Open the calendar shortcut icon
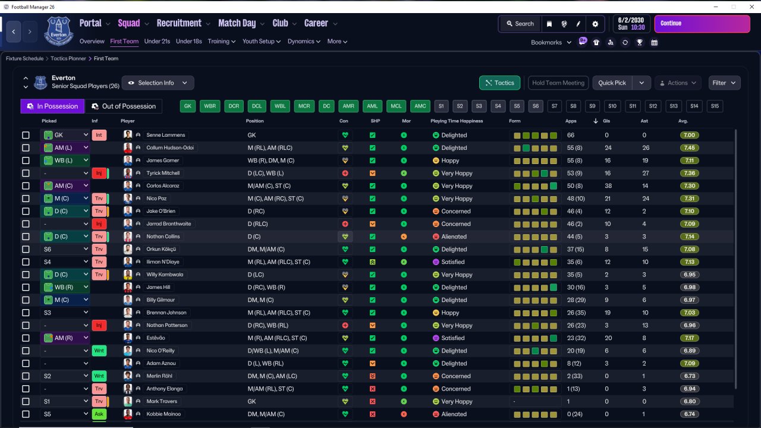 [x=654, y=43]
